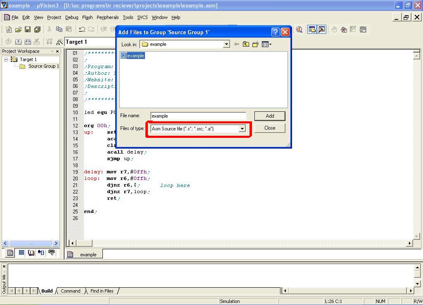Click the File name input field

(x=198, y=116)
